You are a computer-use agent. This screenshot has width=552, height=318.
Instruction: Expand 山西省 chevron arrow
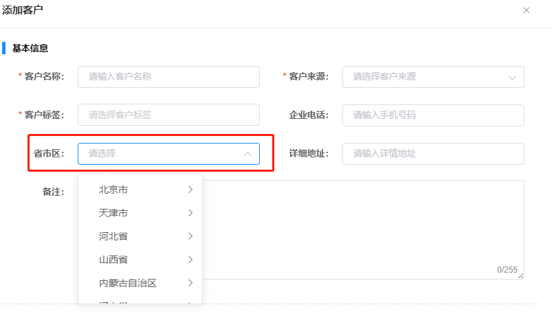(190, 260)
